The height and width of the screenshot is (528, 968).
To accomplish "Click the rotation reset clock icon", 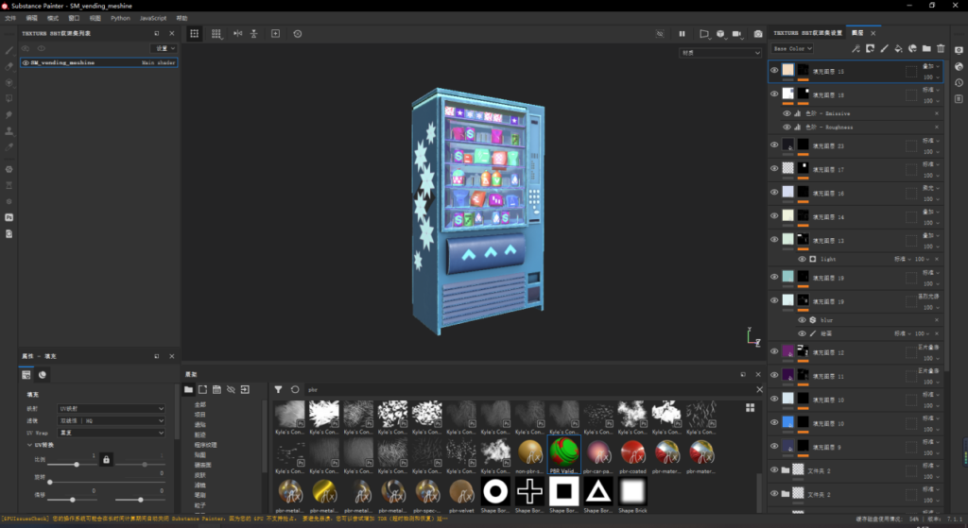I will coord(298,34).
